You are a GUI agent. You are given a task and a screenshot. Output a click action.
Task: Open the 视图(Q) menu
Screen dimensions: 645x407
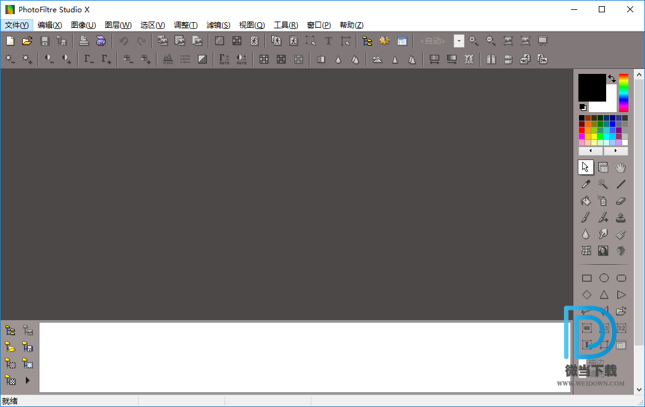point(252,25)
